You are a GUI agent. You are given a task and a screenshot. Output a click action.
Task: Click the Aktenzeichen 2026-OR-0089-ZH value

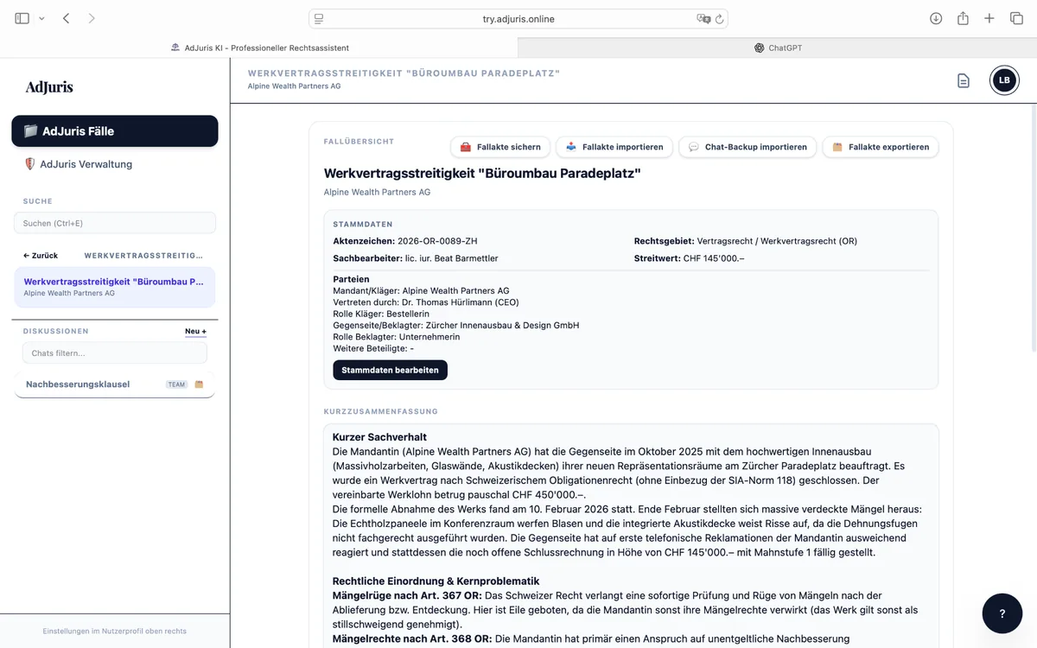click(x=437, y=241)
